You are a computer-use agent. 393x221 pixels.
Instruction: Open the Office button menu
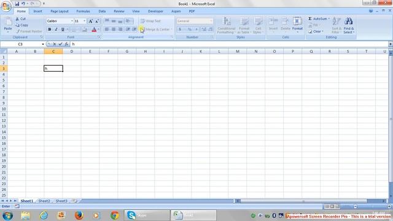point(6,6)
